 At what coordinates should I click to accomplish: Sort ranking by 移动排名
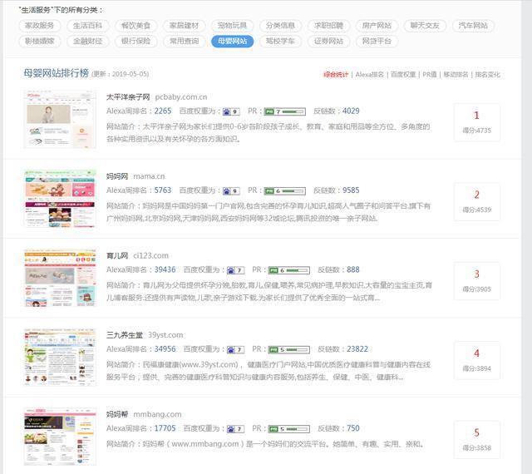[456, 74]
